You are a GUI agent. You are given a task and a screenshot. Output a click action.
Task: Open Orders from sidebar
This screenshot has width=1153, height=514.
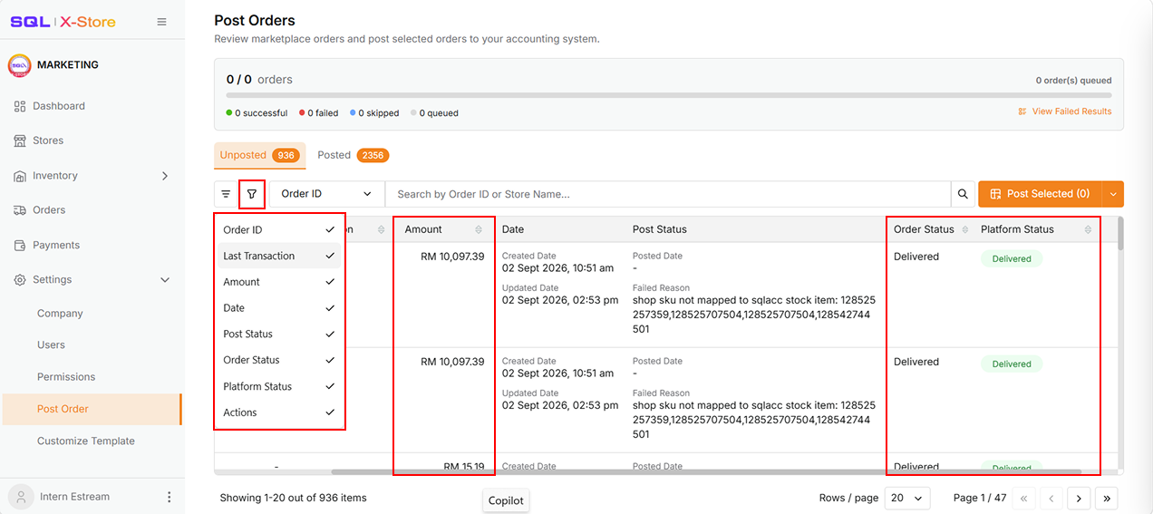(x=49, y=210)
